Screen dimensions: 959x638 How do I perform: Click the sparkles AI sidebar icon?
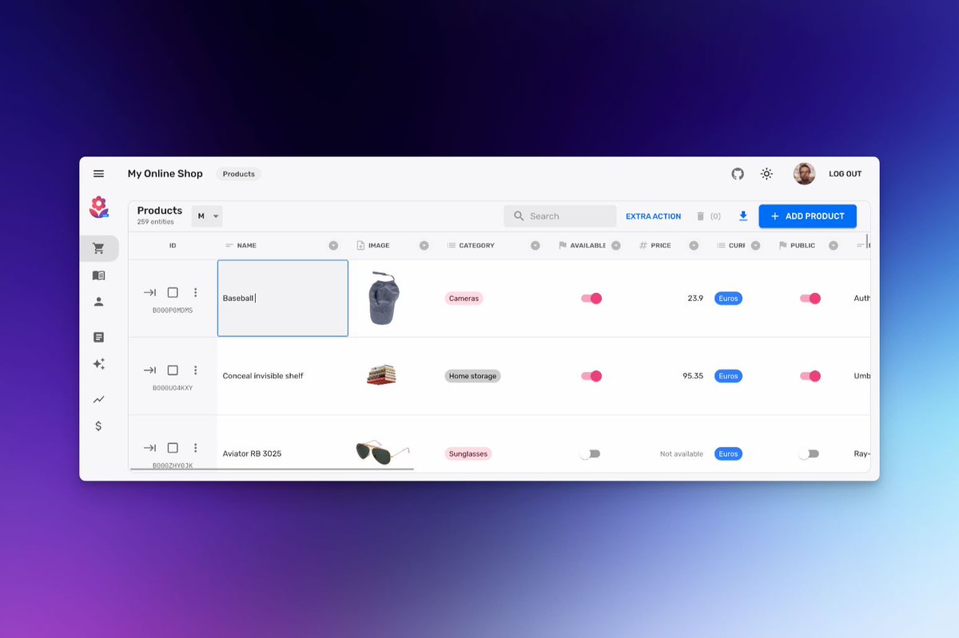pos(98,364)
